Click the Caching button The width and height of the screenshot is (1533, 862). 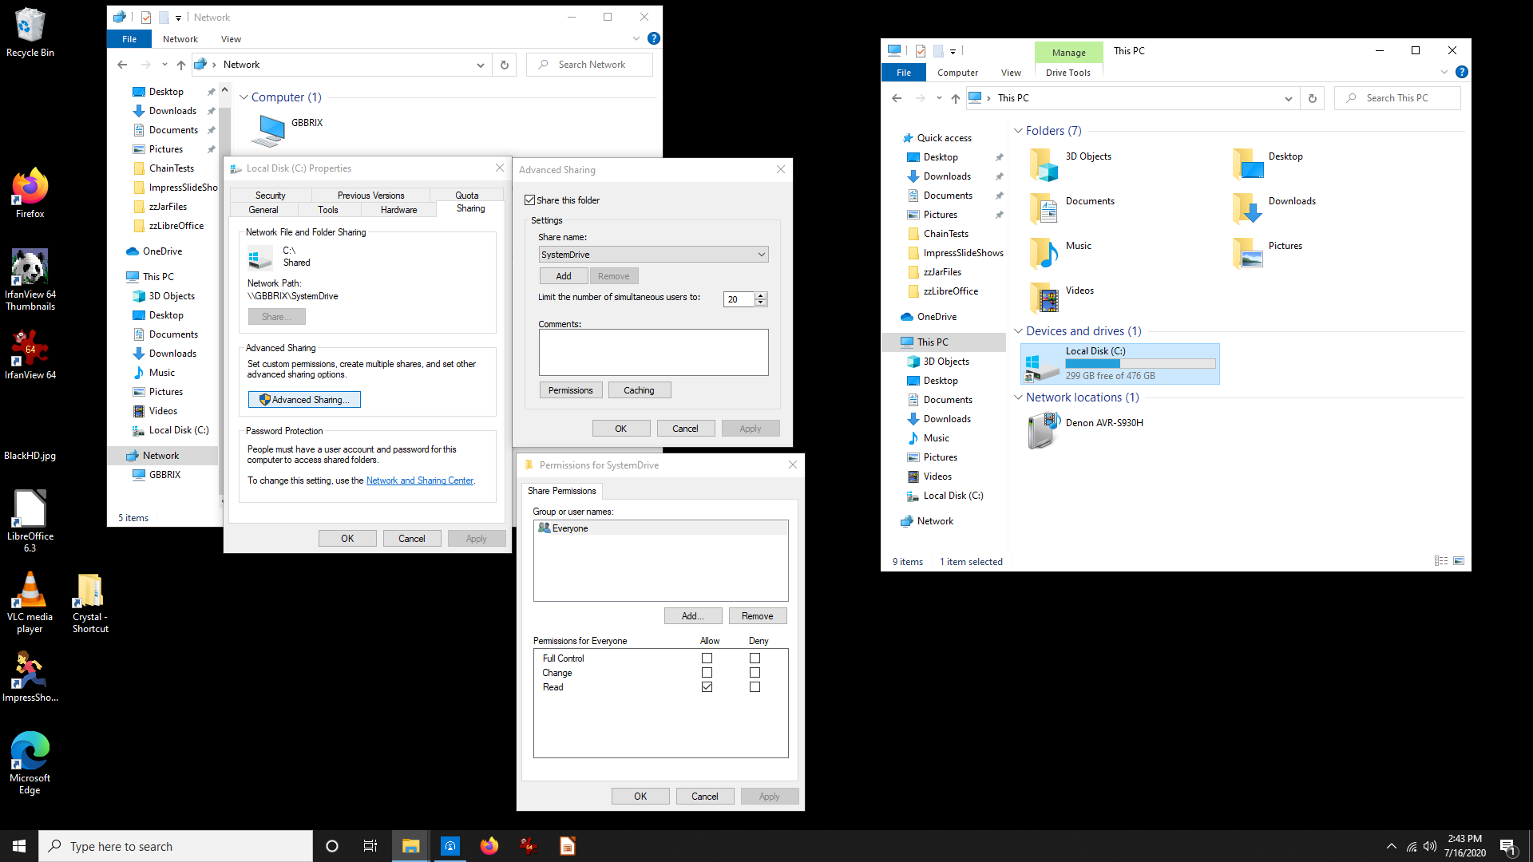(x=639, y=390)
